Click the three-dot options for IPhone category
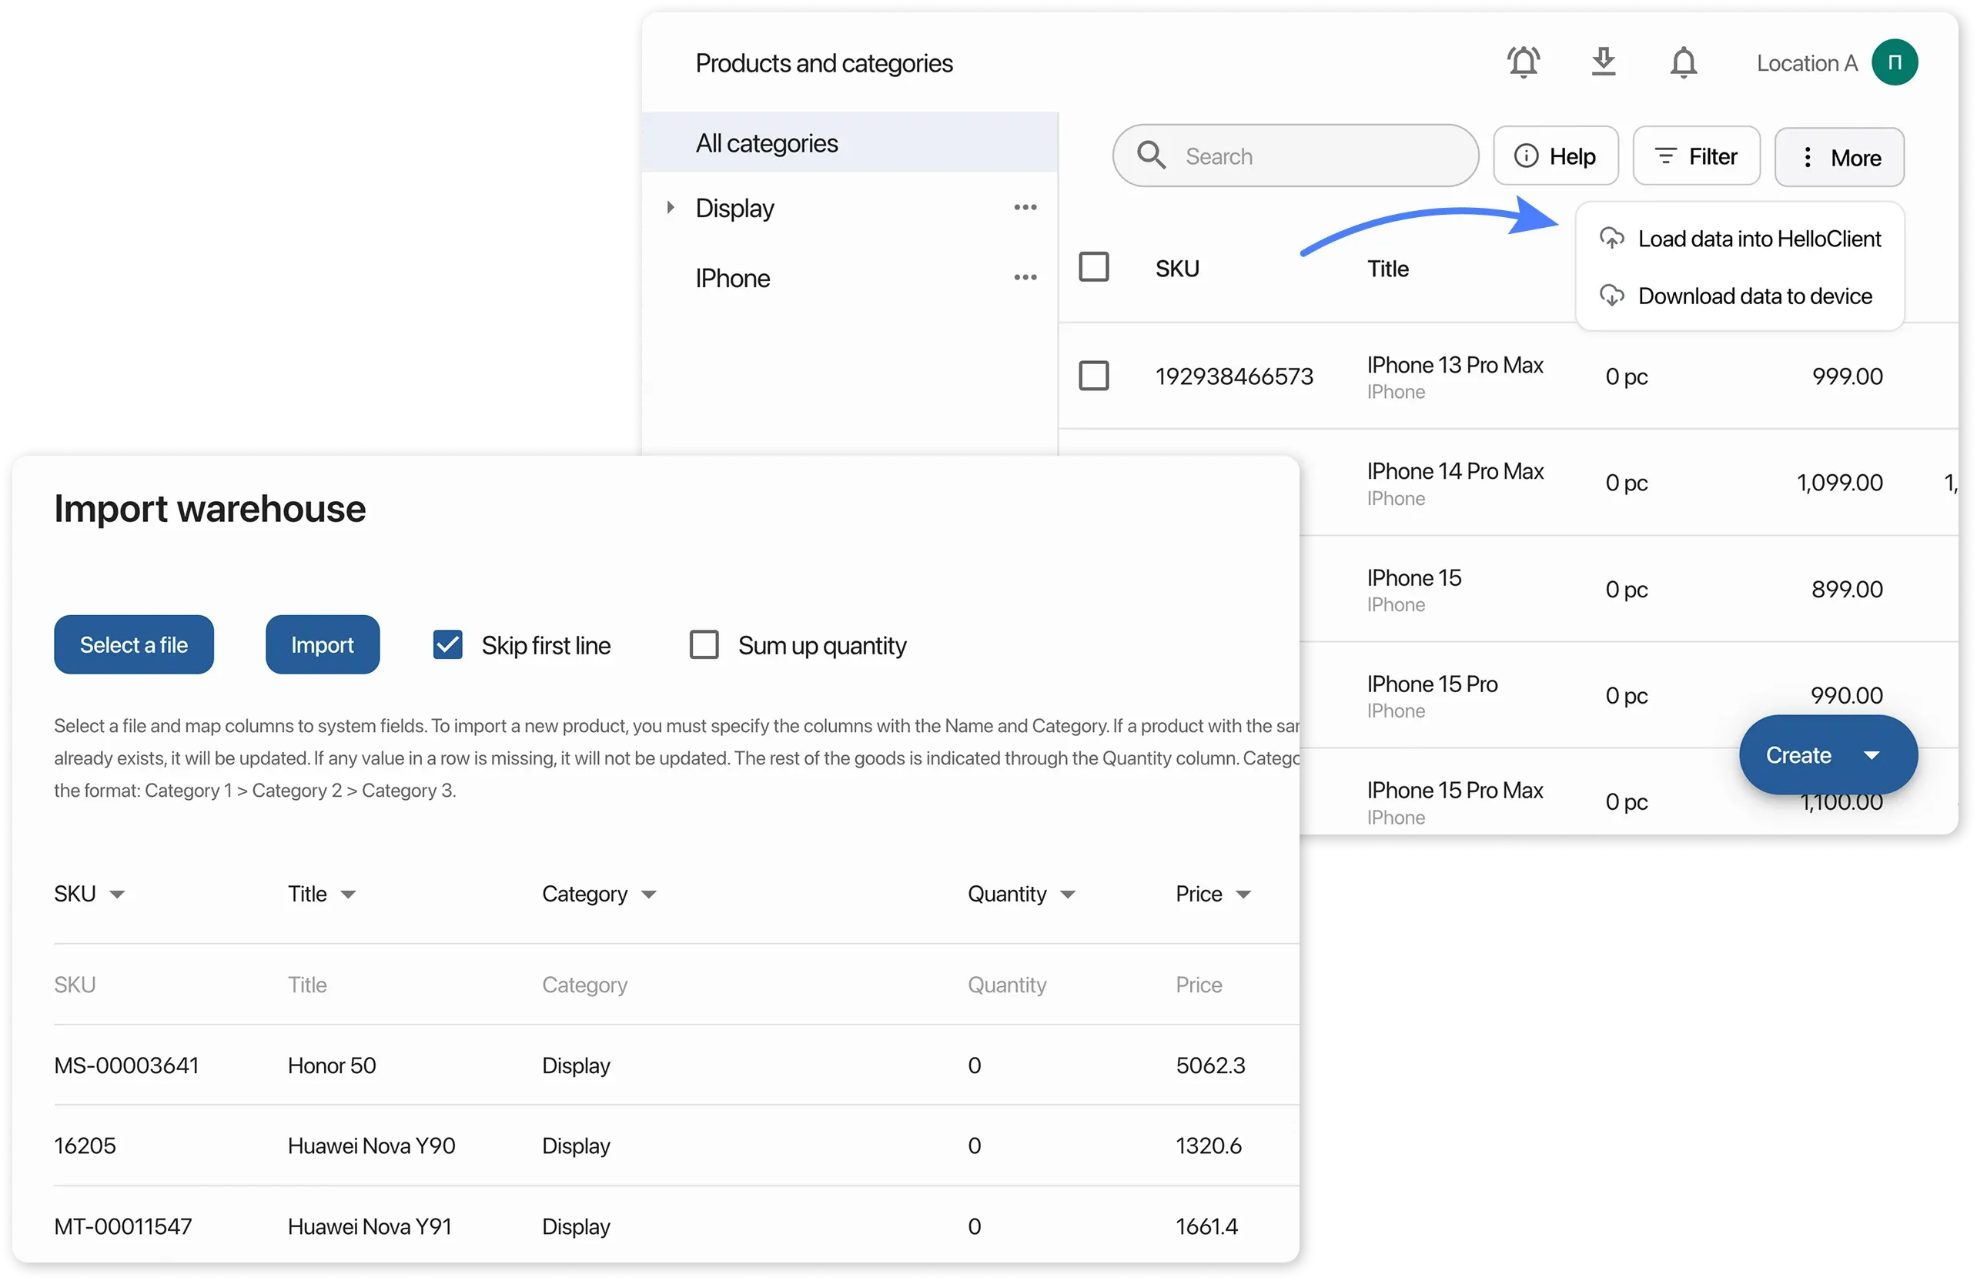Image resolution: width=1977 pixels, height=1281 pixels. [1025, 279]
